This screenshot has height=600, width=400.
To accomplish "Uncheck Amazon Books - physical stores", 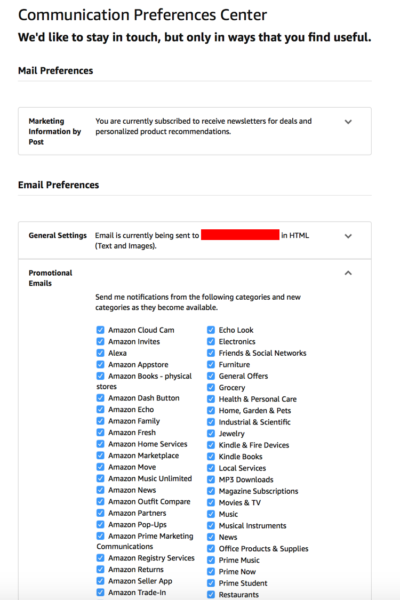I will [x=100, y=376].
